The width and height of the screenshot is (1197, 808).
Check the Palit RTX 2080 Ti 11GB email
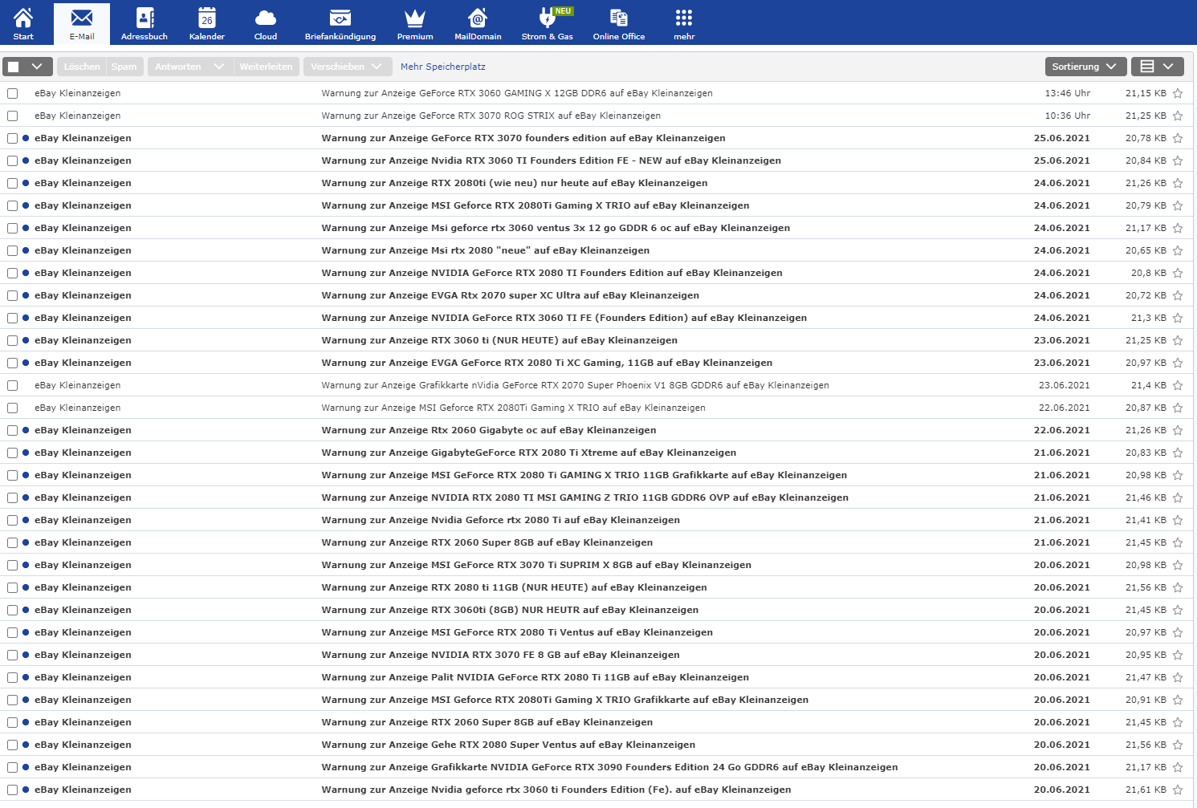tap(12, 677)
